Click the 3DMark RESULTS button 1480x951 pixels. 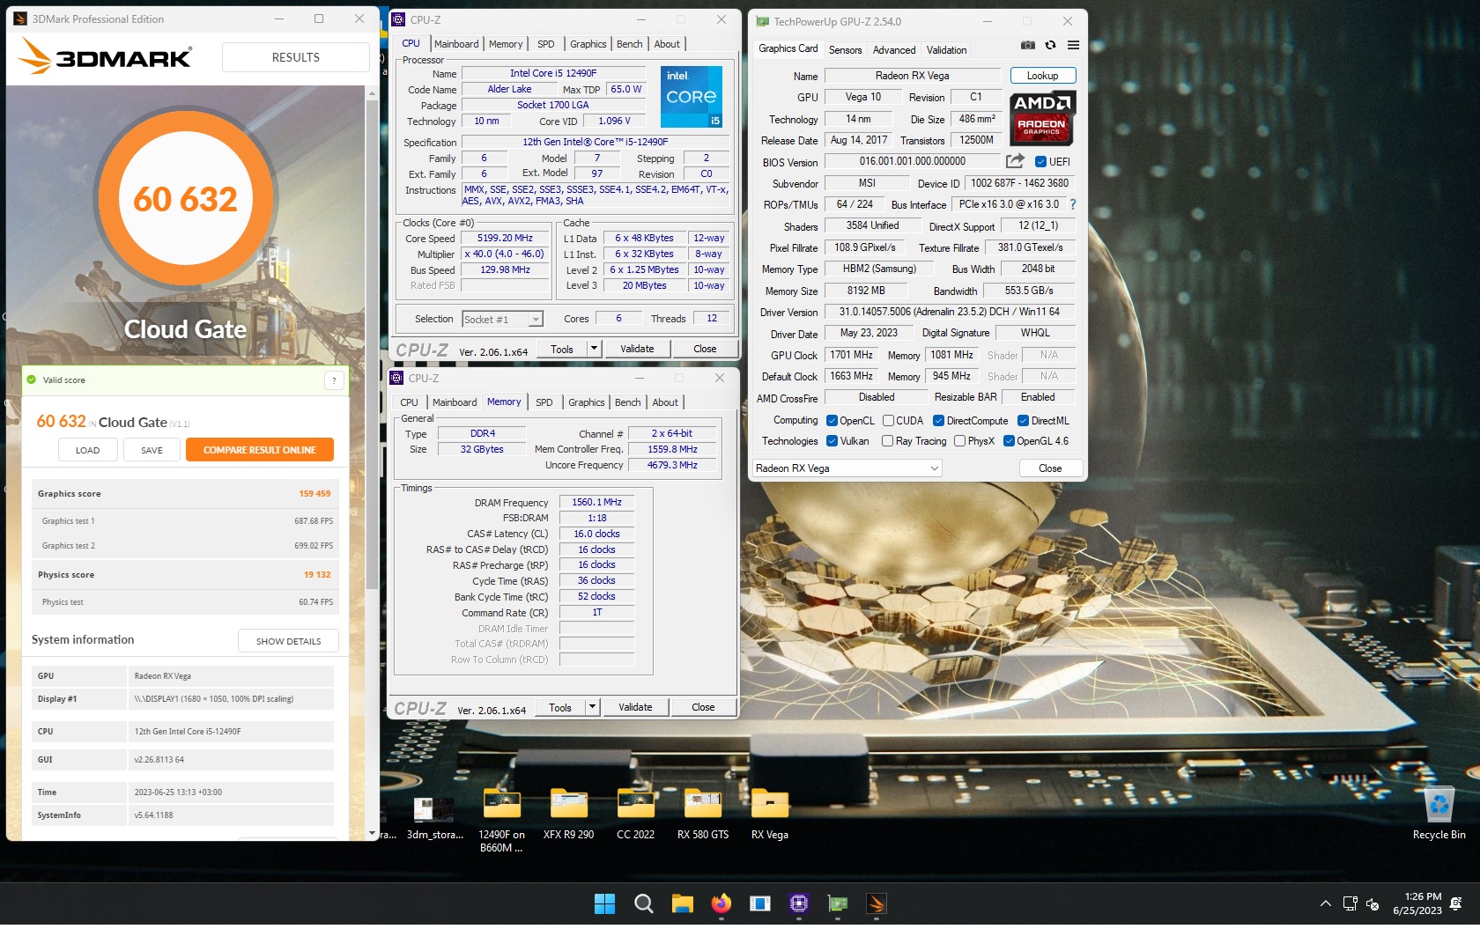[296, 57]
